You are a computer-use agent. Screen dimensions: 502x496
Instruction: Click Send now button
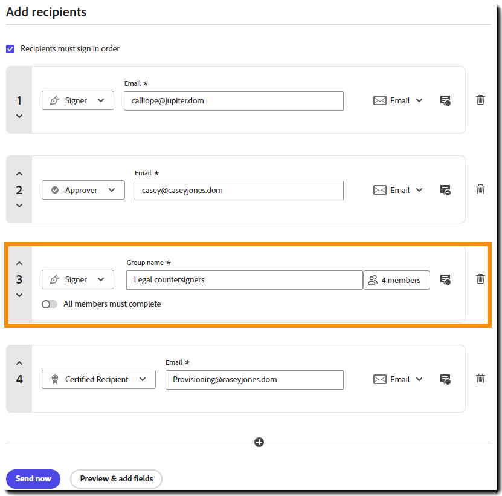click(33, 478)
